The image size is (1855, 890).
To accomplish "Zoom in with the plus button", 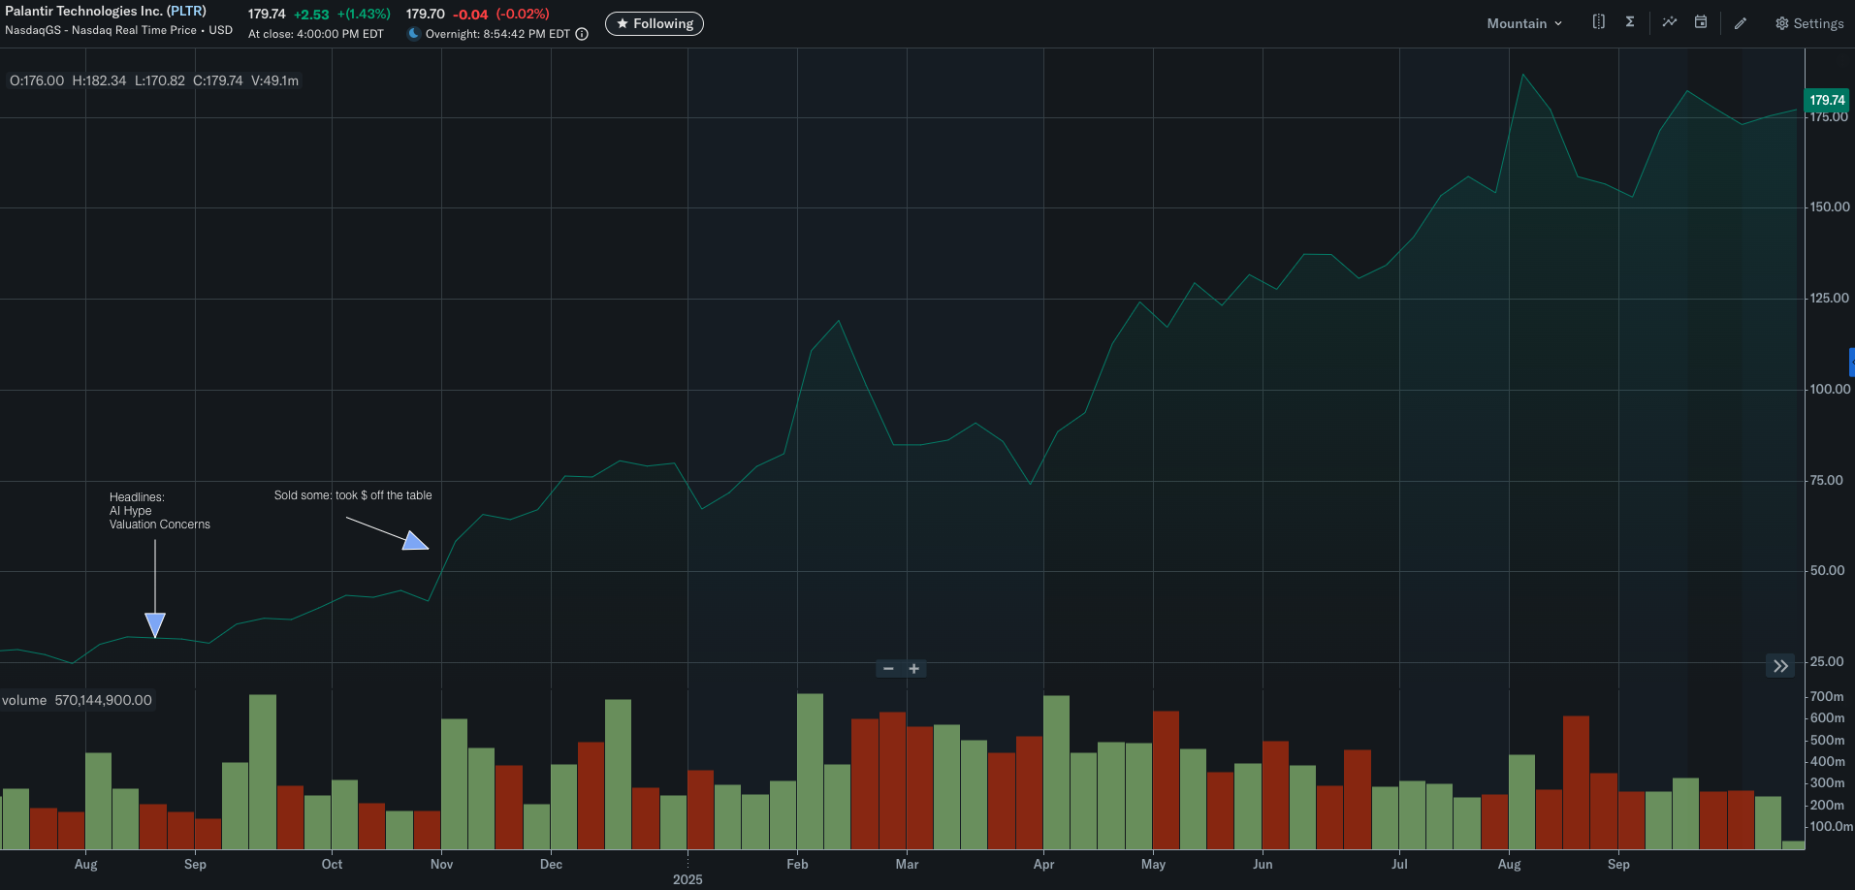I will (913, 669).
